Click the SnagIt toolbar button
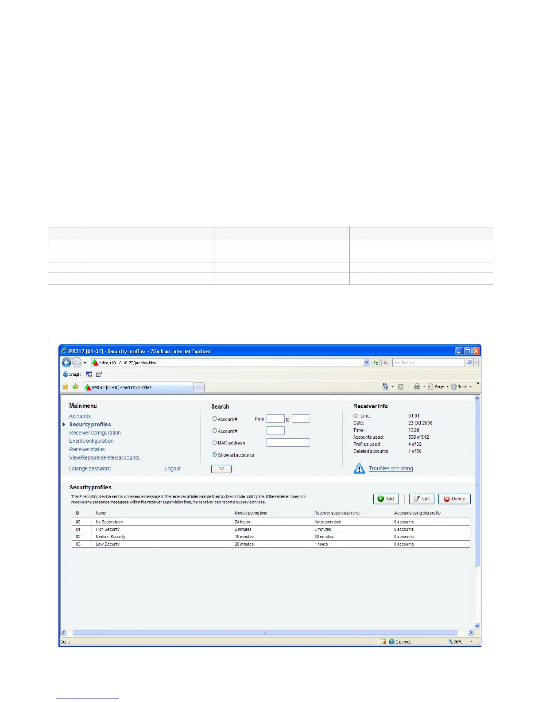The image size is (542, 702). 72,374
